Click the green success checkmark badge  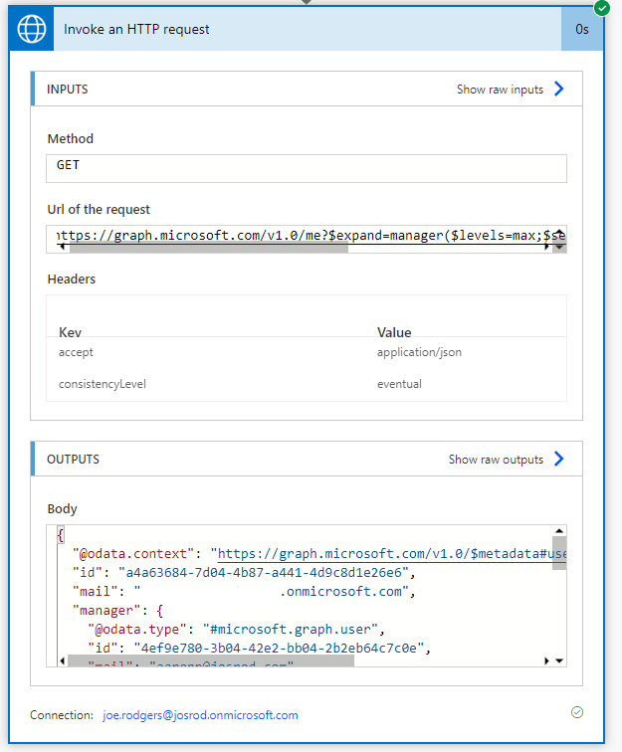[x=601, y=8]
